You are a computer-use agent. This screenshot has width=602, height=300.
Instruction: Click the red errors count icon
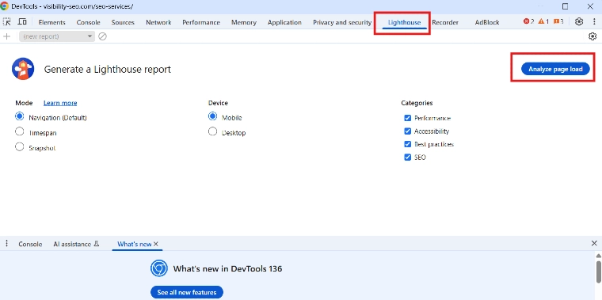point(526,21)
